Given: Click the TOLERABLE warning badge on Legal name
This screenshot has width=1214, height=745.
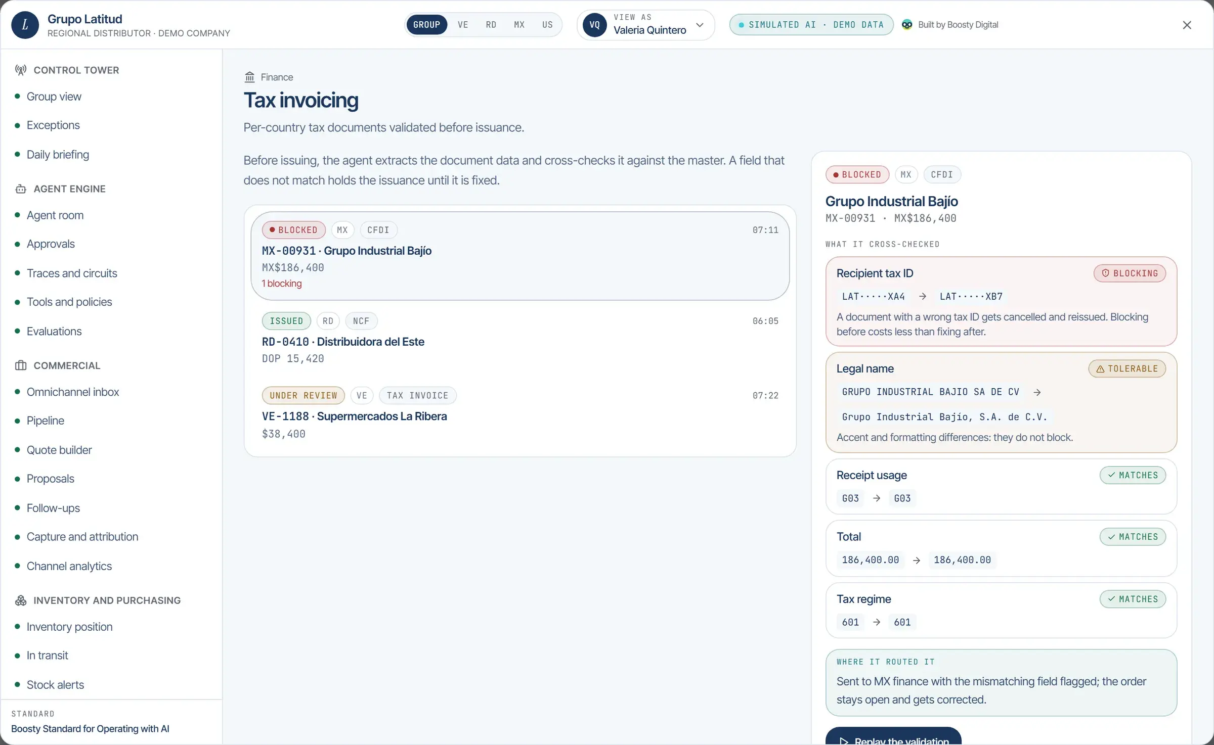Looking at the screenshot, I should pyautogui.click(x=1127, y=368).
